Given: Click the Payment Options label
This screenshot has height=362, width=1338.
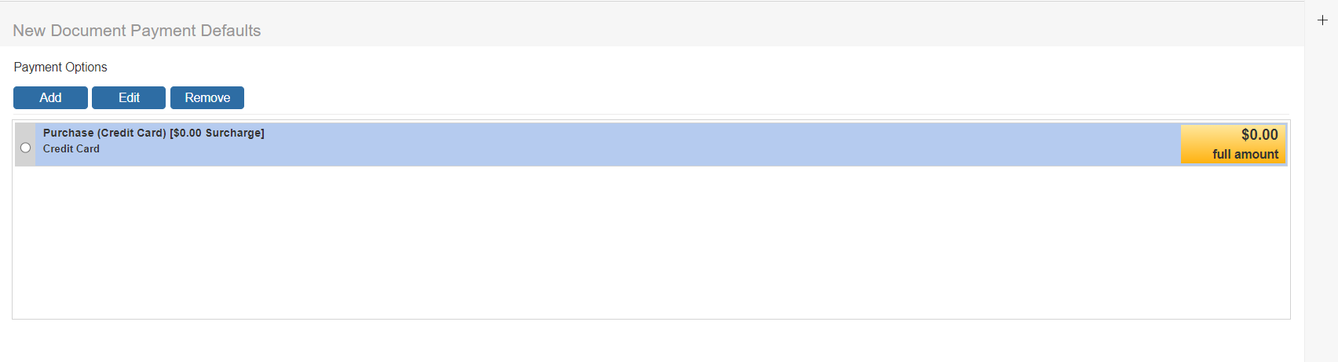Looking at the screenshot, I should click(x=60, y=68).
